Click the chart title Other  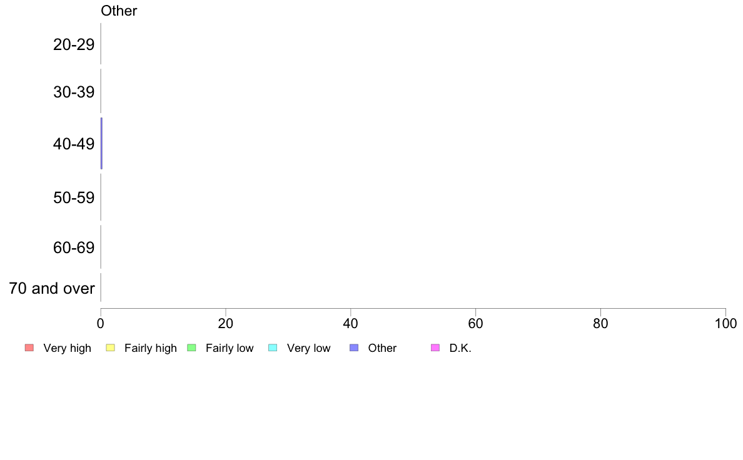point(118,11)
